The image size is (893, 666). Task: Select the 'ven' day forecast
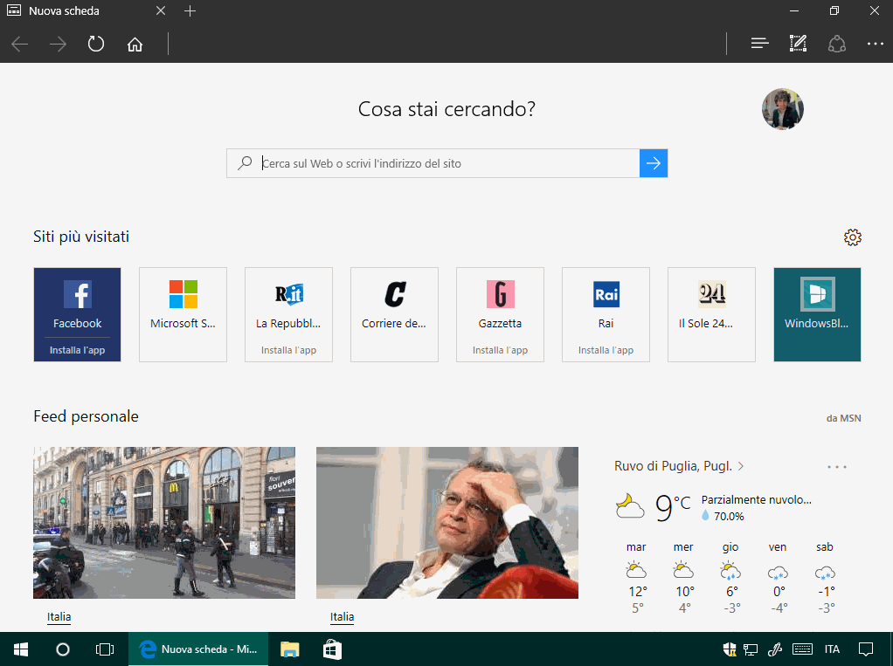coord(778,578)
